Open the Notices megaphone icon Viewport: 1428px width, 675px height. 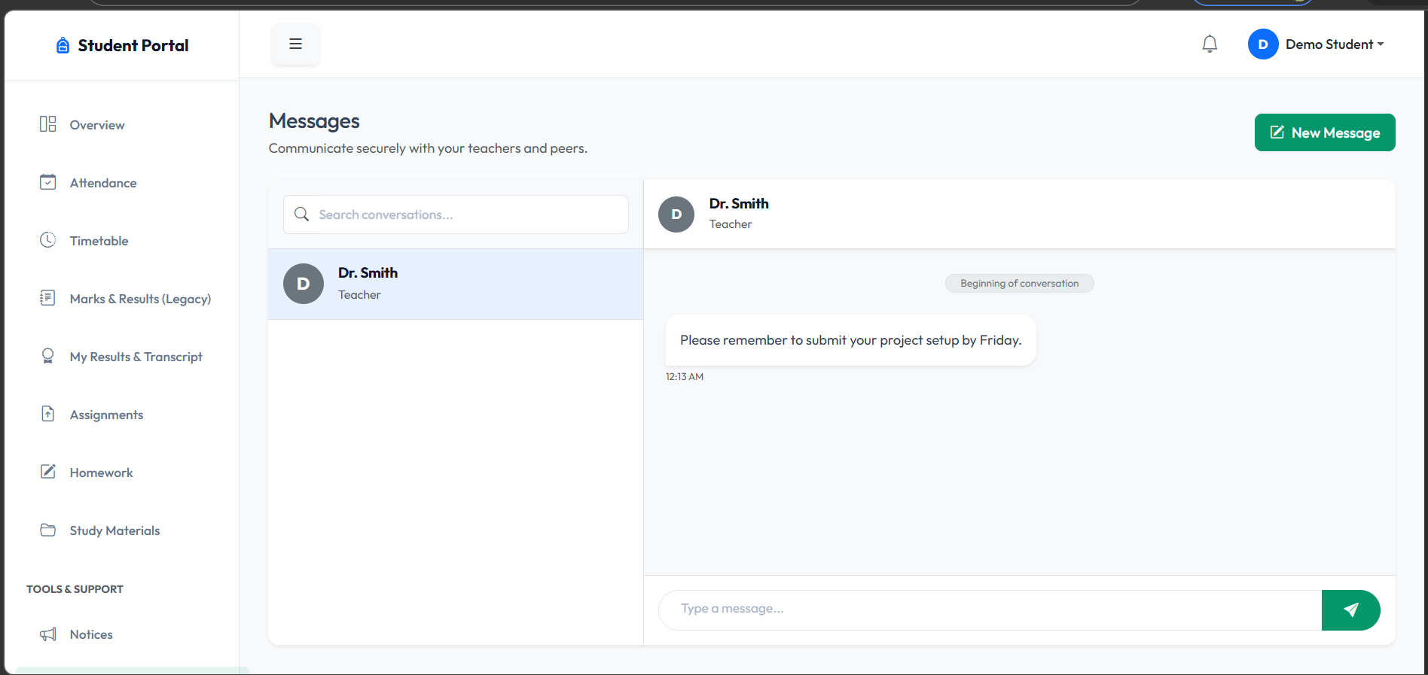(x=47, y=634)
